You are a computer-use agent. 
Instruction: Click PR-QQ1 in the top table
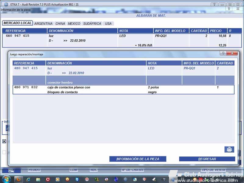tap(161, 36)
